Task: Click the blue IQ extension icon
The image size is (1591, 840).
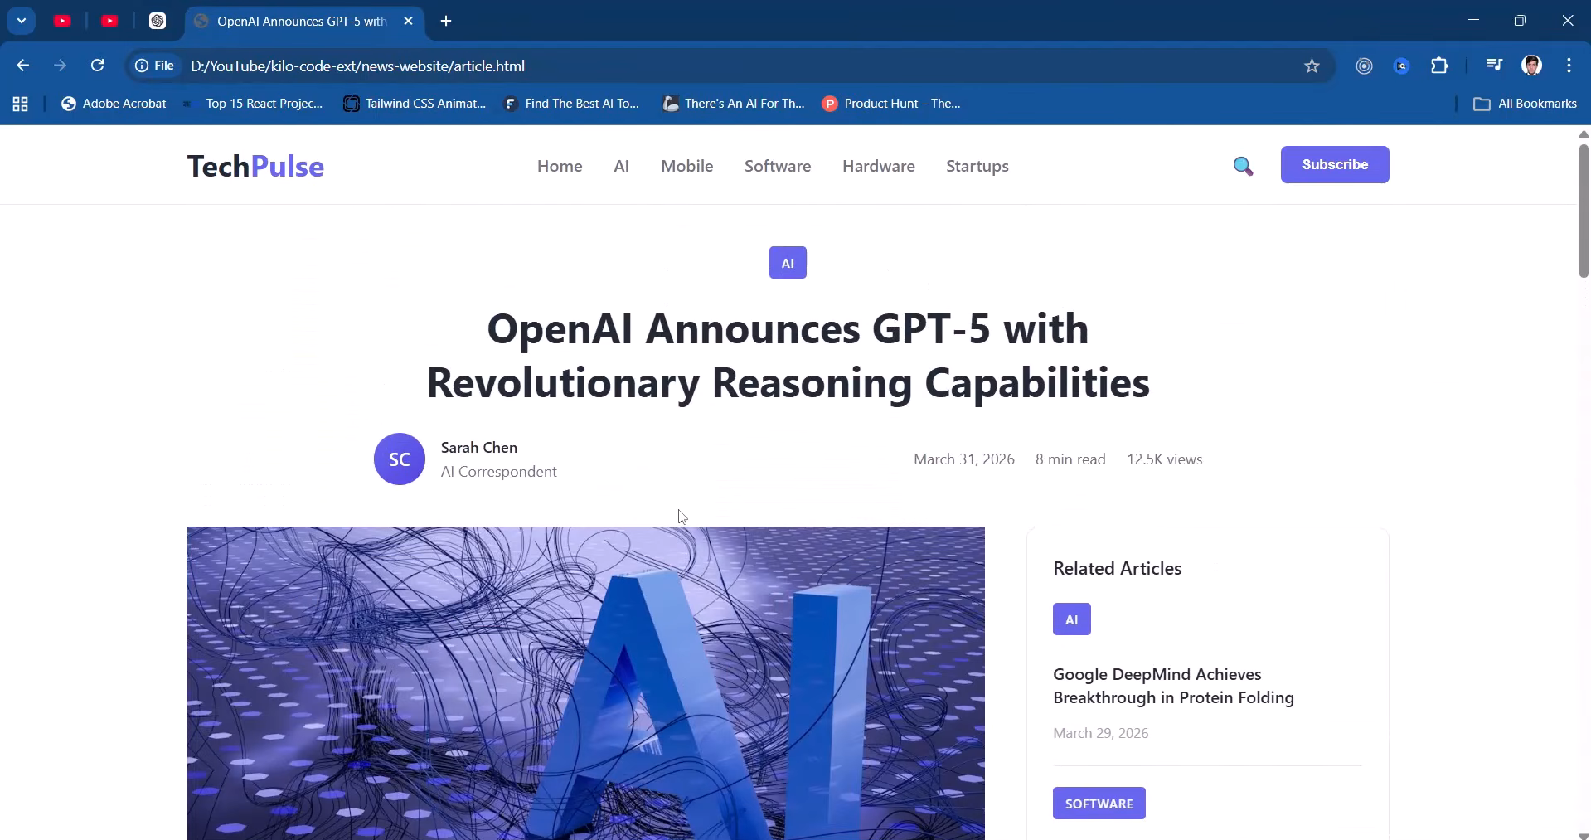Action: [x=1402, y=66]
